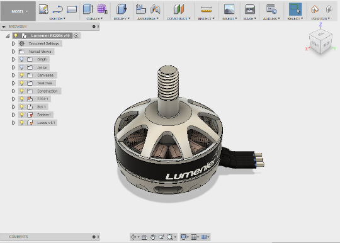Open the MODEL workspace dropdown

[18, 11]
